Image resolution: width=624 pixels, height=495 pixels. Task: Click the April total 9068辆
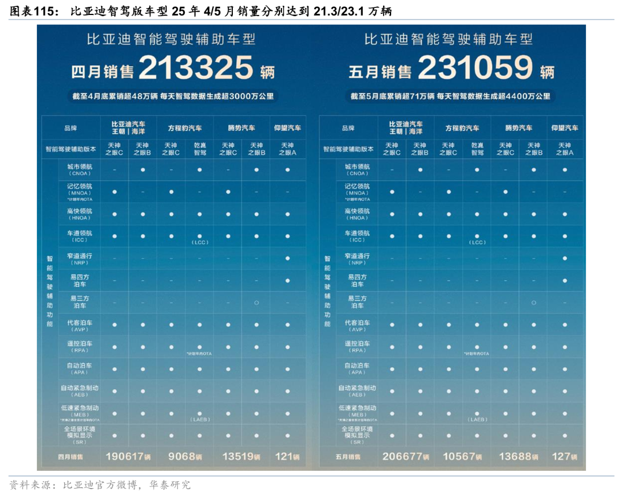[185, 456]
